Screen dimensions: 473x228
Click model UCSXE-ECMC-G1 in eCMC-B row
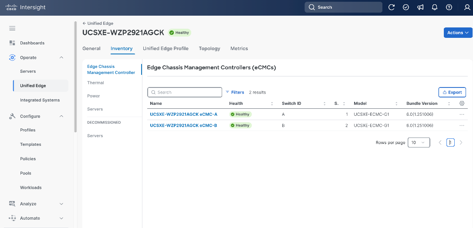point(372,125)
